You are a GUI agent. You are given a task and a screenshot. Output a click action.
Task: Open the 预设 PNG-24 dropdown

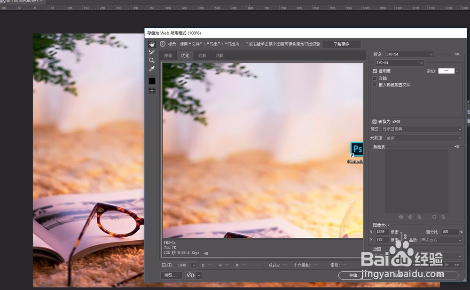pos(409,54)
